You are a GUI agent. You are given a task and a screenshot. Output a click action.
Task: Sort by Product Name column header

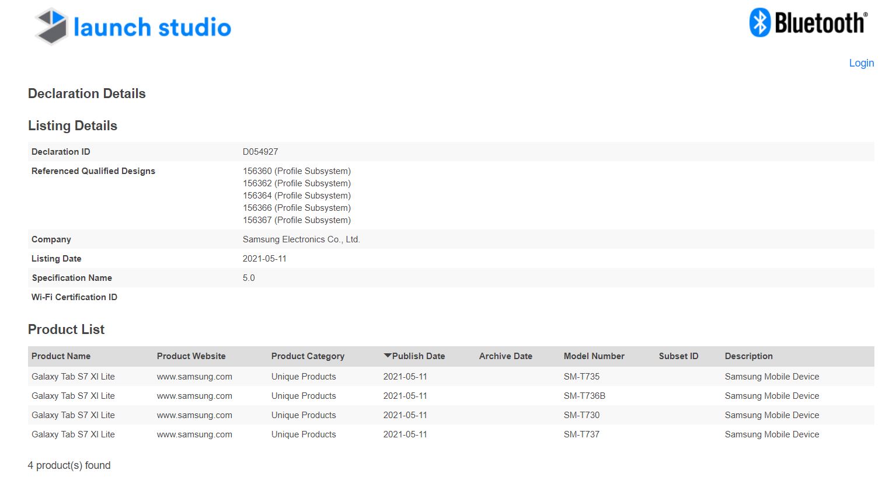(x=61, y=356)
